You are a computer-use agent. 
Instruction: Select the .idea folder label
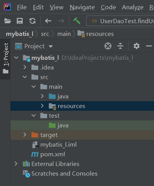coord(47,68)
